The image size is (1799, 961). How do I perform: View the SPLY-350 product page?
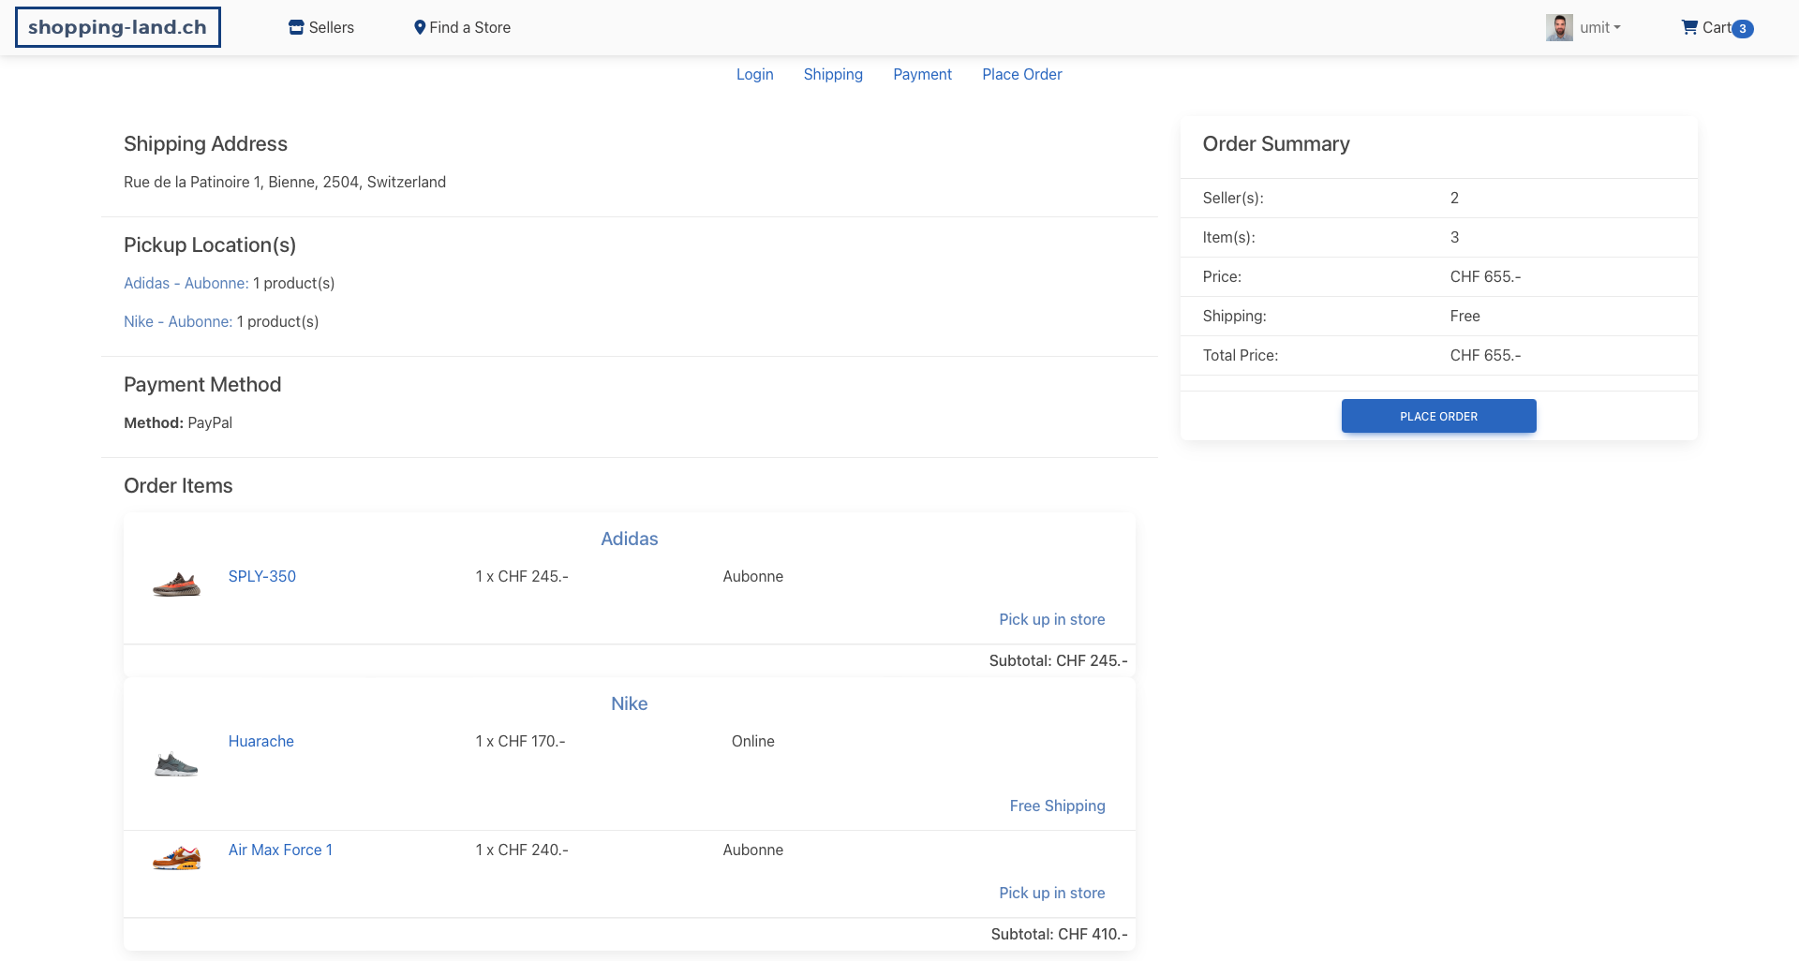click(262, 576)
